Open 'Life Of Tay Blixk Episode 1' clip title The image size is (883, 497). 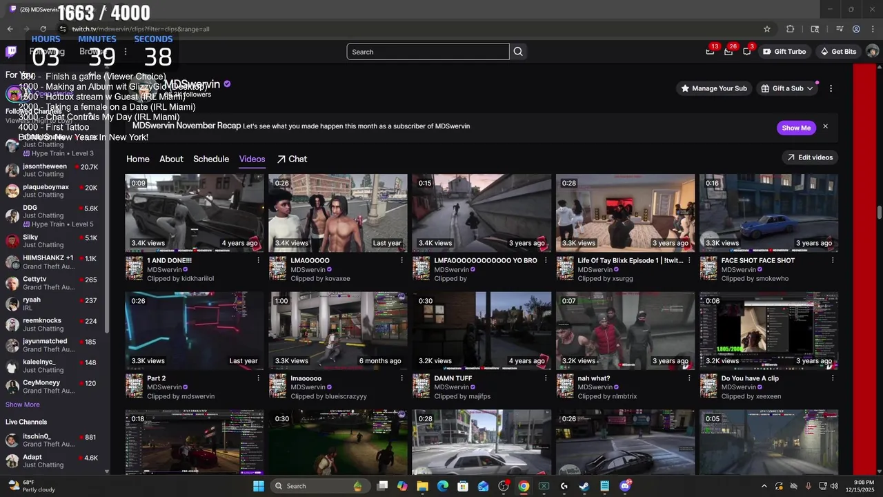(630, 261)
